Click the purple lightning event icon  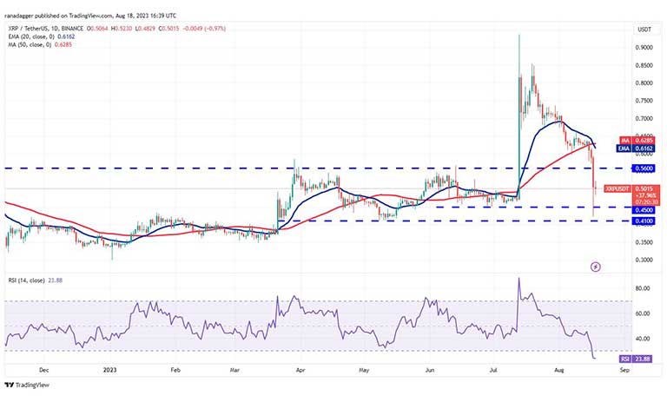(x=596, y=267)
